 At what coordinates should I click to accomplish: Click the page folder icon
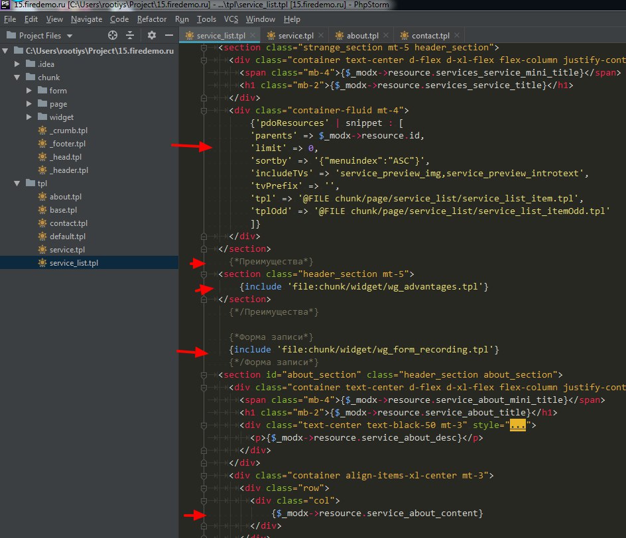pos(42,103)
